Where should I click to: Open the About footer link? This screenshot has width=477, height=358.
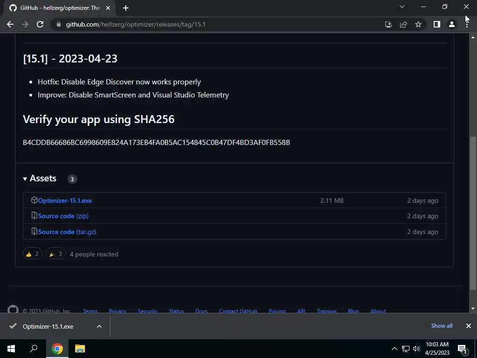378,311
